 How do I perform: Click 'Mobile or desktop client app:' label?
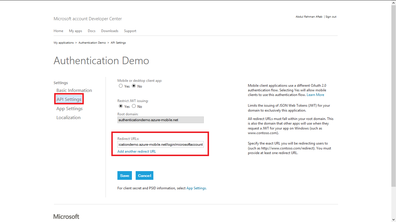click(140, 81)
